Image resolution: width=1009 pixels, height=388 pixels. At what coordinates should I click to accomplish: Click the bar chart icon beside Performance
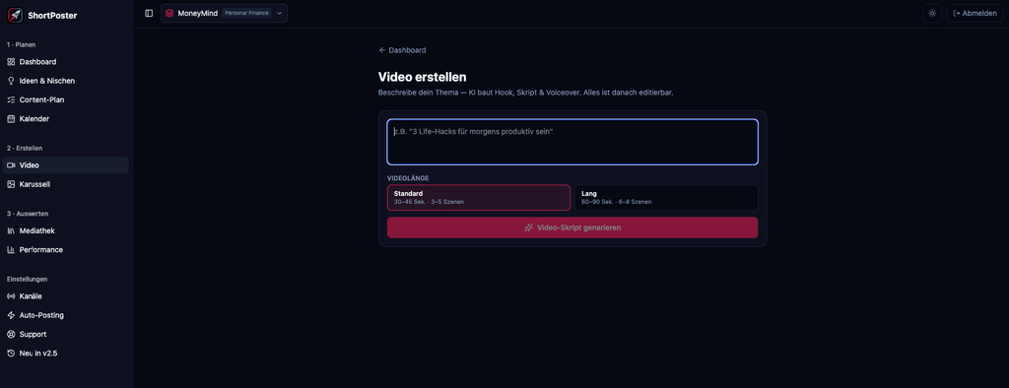pos(11,250)
